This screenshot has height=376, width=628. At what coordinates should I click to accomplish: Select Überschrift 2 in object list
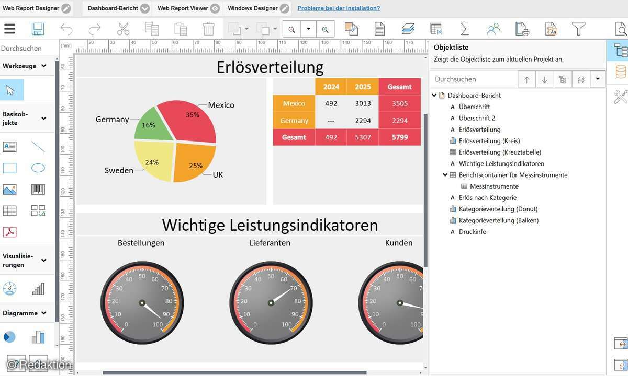tap(477, 118)
